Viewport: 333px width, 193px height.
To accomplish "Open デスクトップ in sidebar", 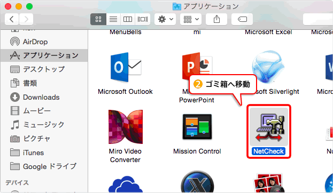I will (x=44, y=69).
